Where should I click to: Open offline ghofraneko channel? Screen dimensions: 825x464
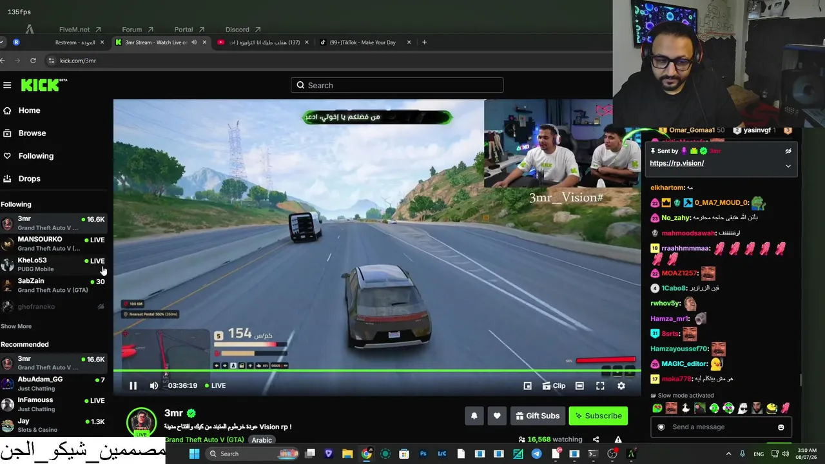[x=53, y=307]
